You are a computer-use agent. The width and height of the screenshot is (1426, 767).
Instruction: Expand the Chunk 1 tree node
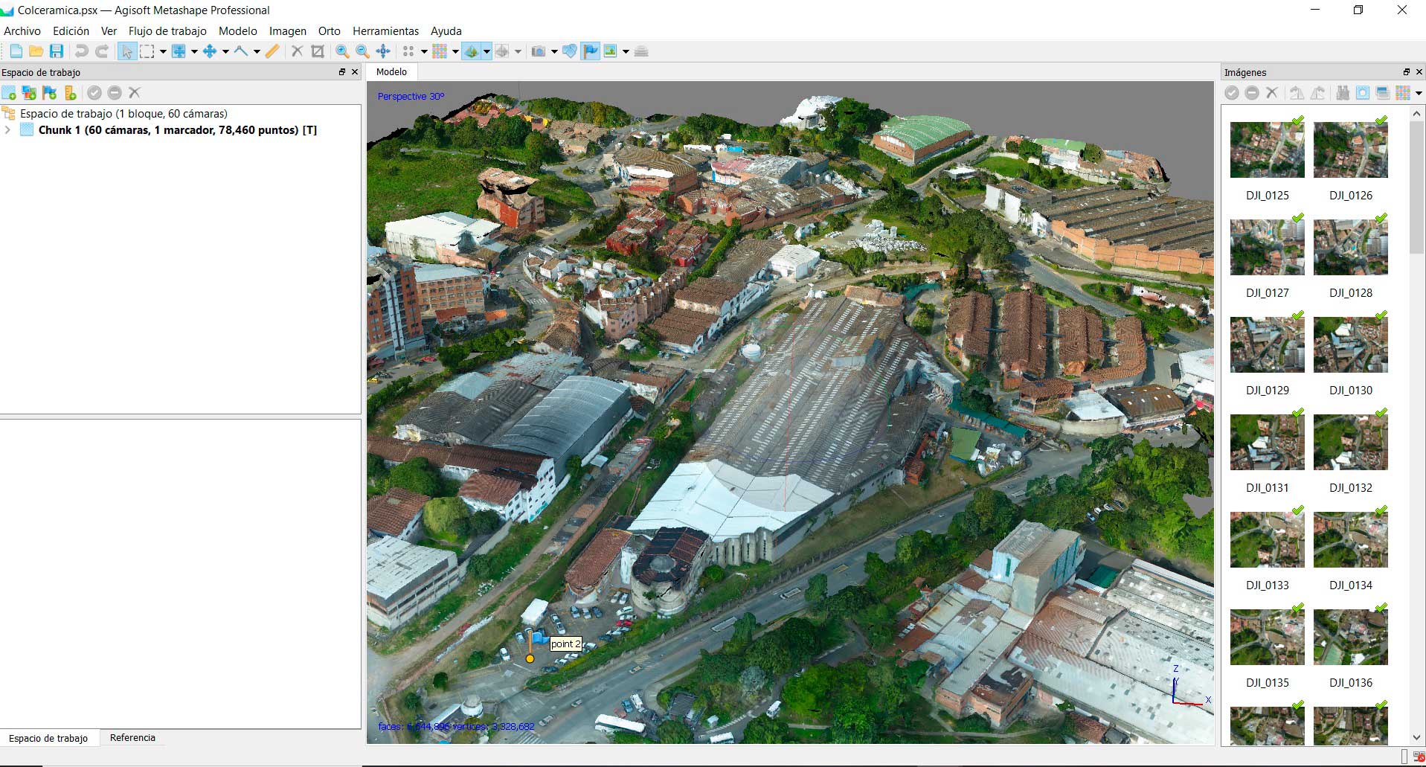point(8,130)
